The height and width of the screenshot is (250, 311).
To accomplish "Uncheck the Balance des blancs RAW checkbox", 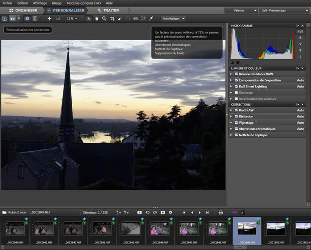I will (236, 74).
